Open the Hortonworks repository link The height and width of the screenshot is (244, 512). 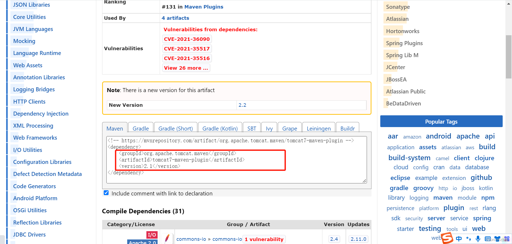click(x=403, y=31)
